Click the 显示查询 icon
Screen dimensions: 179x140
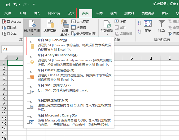tap(73, 21)
